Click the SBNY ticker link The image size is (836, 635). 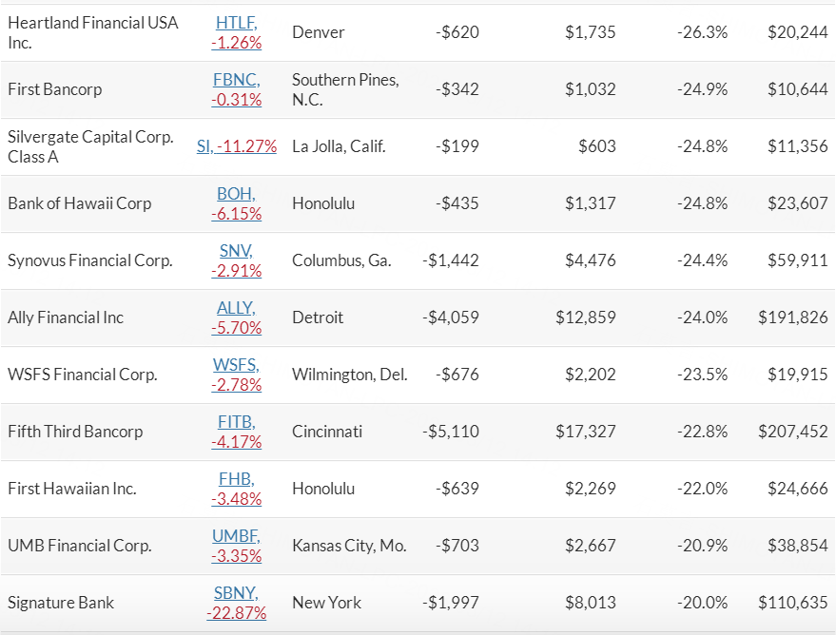236,593
